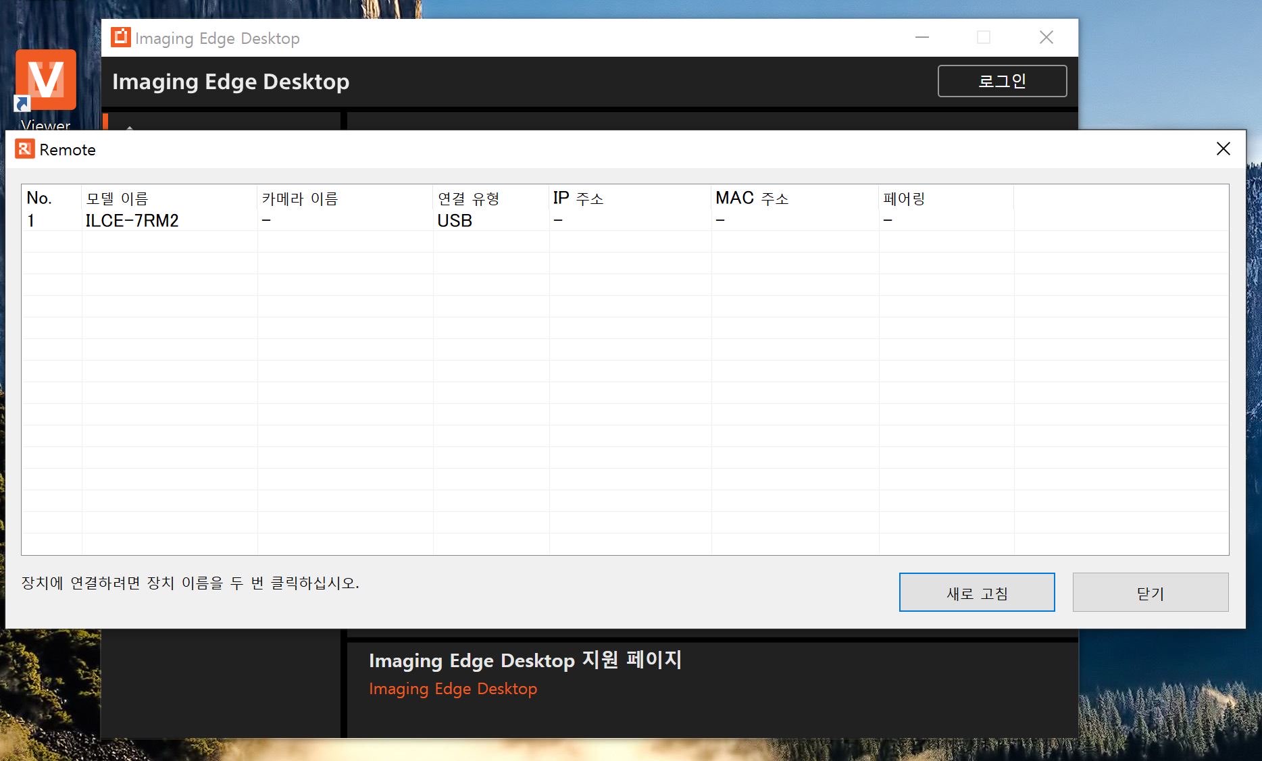This screenshot has width=1262, height=761.
Task: Click the Imaging Edge Desktop title bar icon
Action: 120,37
